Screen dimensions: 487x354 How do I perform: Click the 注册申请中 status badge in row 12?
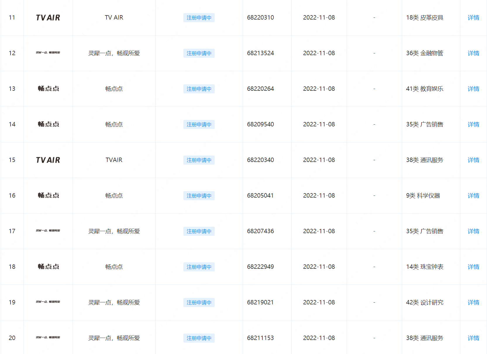point(199,53)
